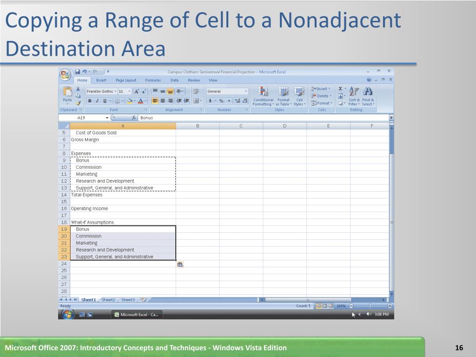Decrease decimal places
Screen dimensions: 476x357
pyautogui.click(x=245, y=101)
